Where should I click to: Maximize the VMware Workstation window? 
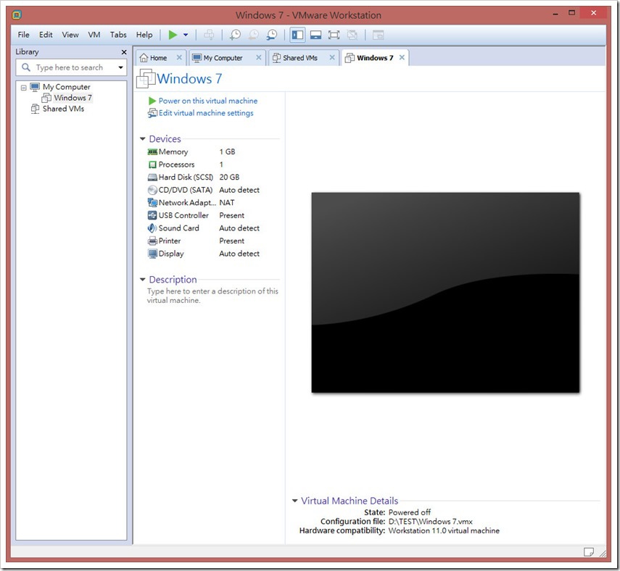pos(571,13)
